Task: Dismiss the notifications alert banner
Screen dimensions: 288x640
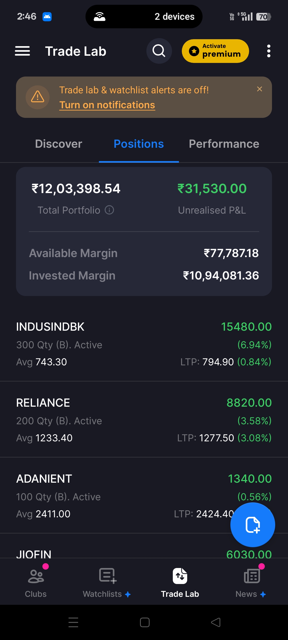Action: (x=259, y=89)
